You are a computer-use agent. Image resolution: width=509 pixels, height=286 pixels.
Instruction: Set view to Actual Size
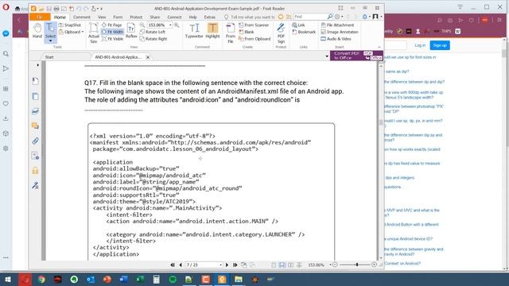[94, 33]
